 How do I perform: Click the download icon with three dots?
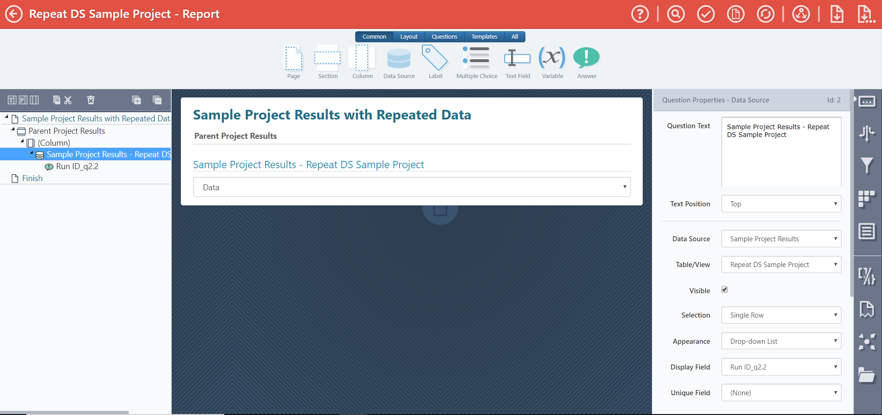pos(866,14)
